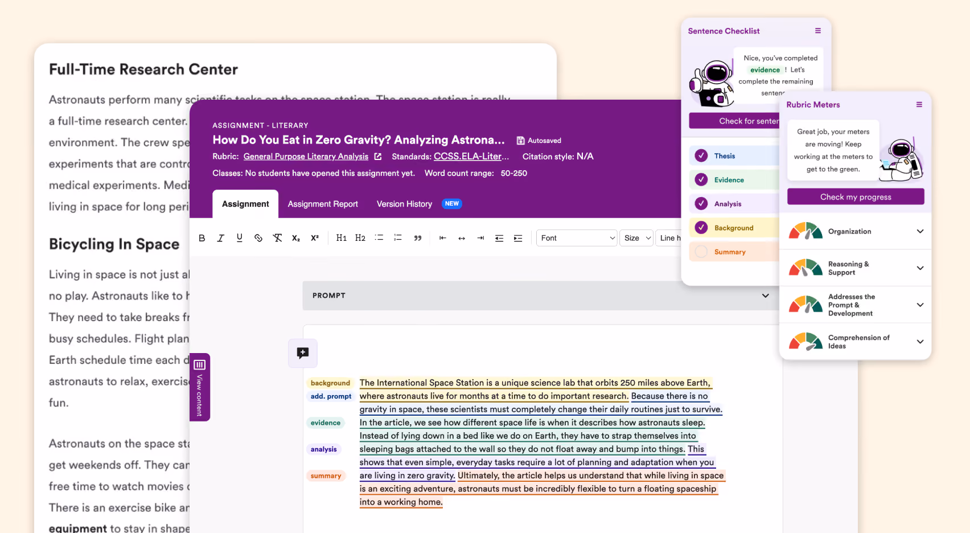The height and width of the screenshot is (533, 970).
Task: Click the Reasoning & Support gauge meter
Action: coord(805,268)
